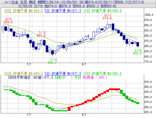Screen dimensions: 156x118
Task: Click the daily high 高876.9 in header
Action: point(65,6)
